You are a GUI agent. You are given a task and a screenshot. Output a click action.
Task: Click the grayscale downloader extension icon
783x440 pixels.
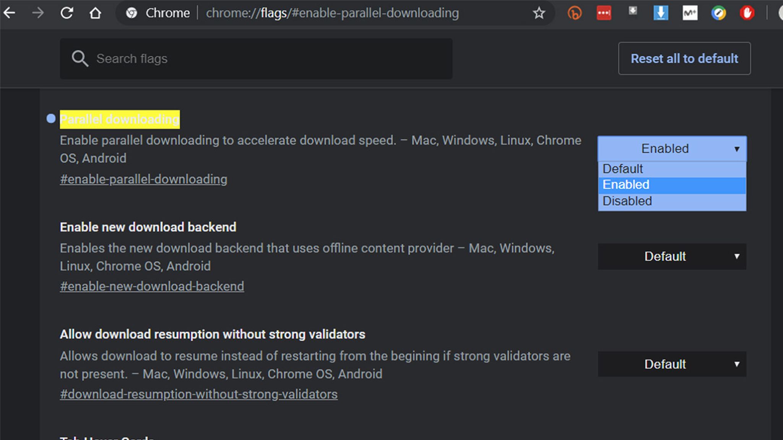(633, 12)
